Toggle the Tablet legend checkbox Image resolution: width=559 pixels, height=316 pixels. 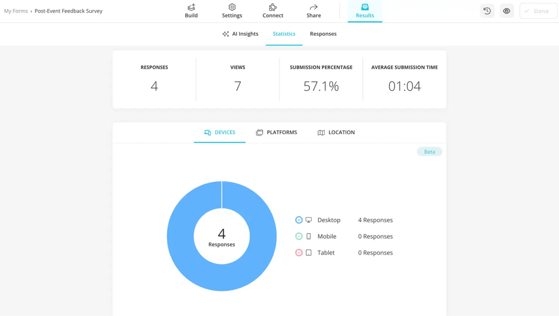[299, 253]
